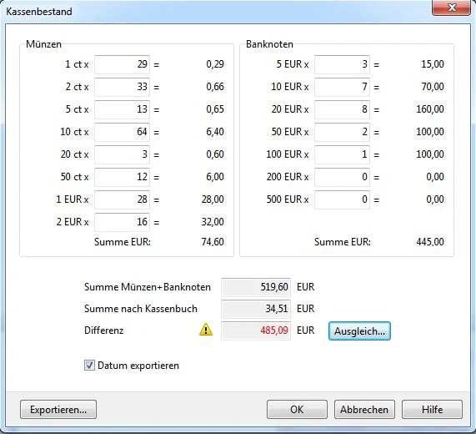The width and height of the screenshot is (476, 434).
Task: Click the 2 EUR coin count field
Action: 122,222
